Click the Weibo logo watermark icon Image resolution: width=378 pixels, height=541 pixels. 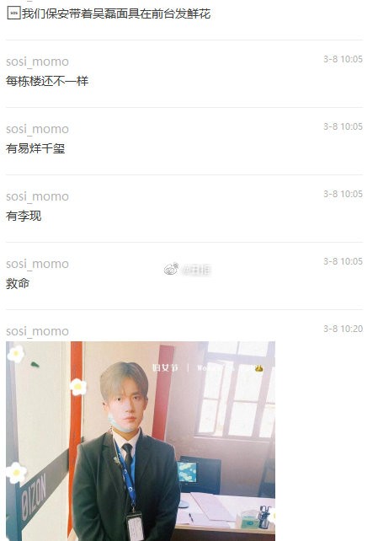(171, 269)
